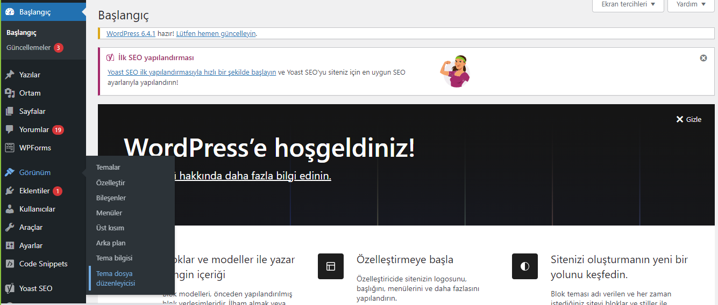Click the WordPress'e hoşgeldiniz! heading
This screenshot has height=305, width=718.
point(269,147)
